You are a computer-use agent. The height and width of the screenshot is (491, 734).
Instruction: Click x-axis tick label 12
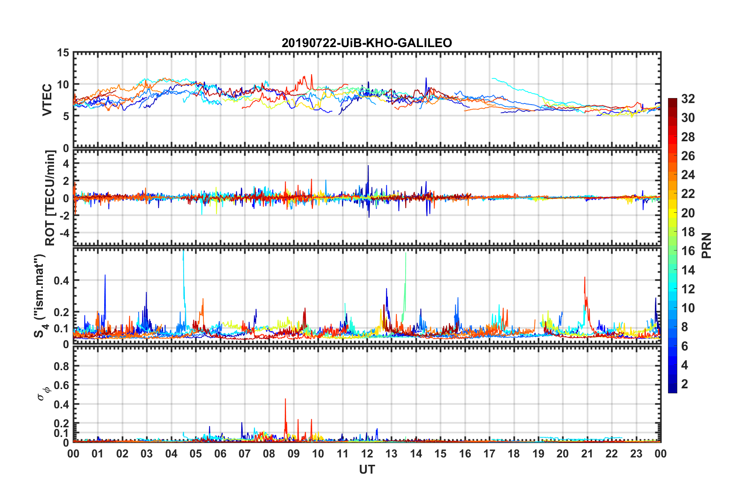tap(367, 454)
